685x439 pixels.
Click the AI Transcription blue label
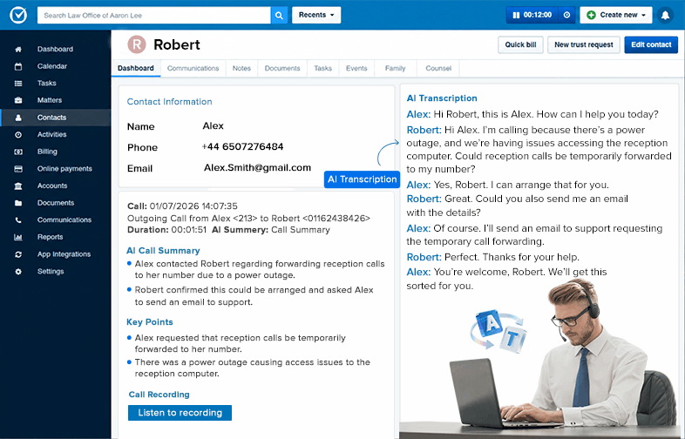362,179
